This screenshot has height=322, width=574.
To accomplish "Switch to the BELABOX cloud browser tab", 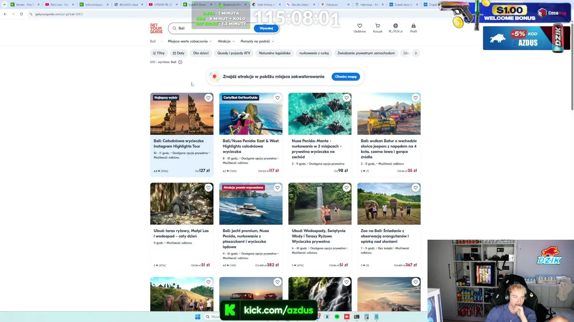I will (x=129, y=4).
